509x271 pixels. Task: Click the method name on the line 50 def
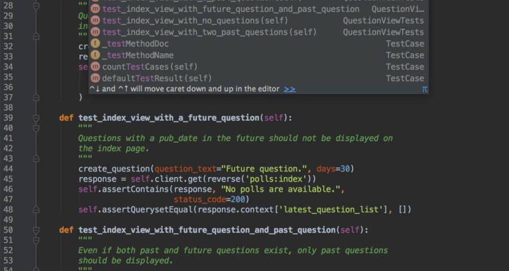(207, 230)
